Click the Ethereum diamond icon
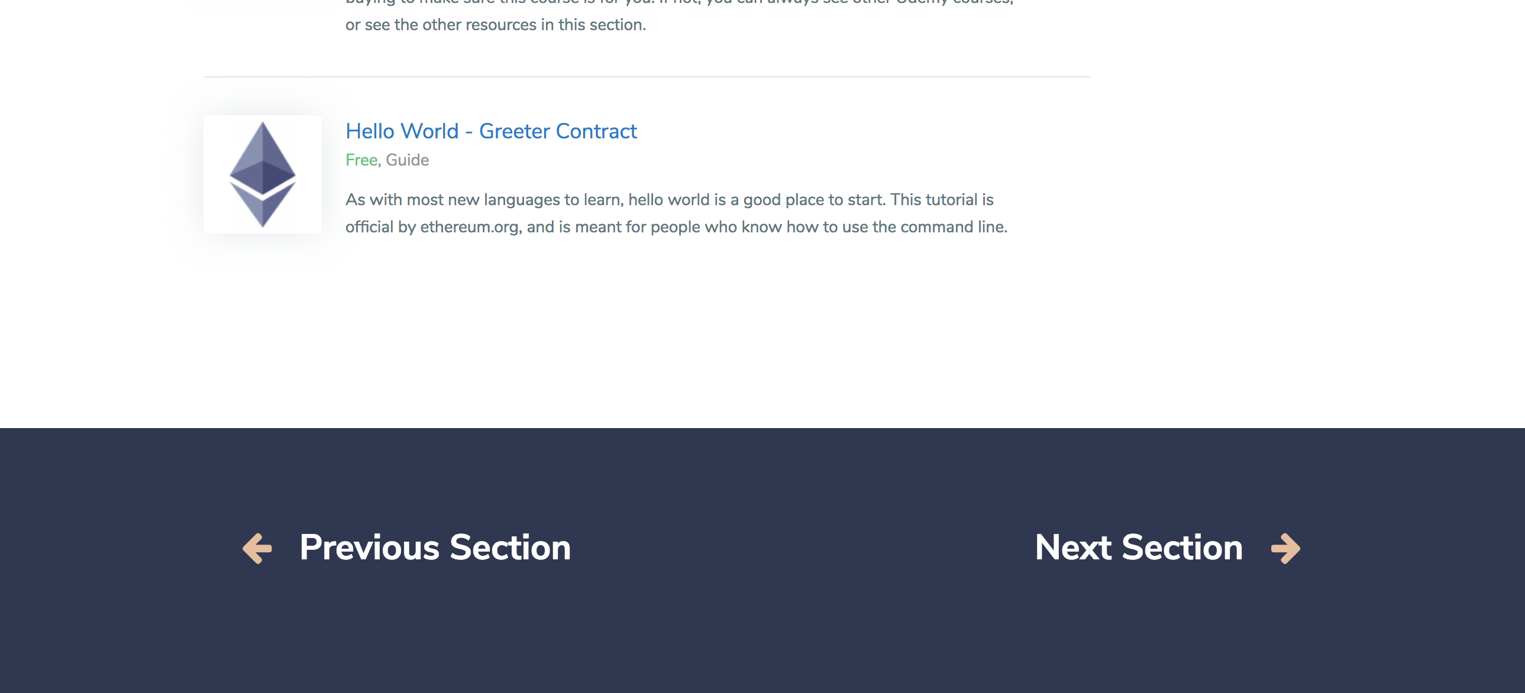Image resolution: width=1525 pixels, height=693 pixels. click(x=264, y=174)
